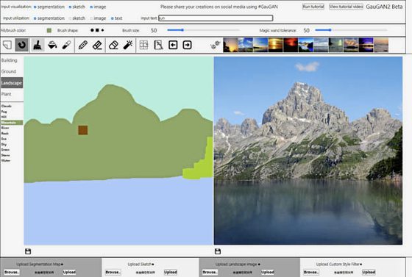
Task: Select the River label
Action: pyautogui.click(x=5, y=128)
